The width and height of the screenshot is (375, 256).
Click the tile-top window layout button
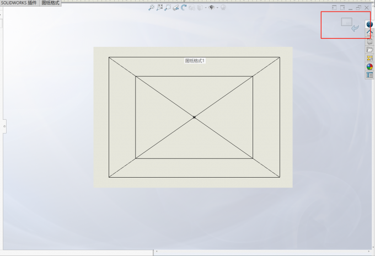click(342, 8)
